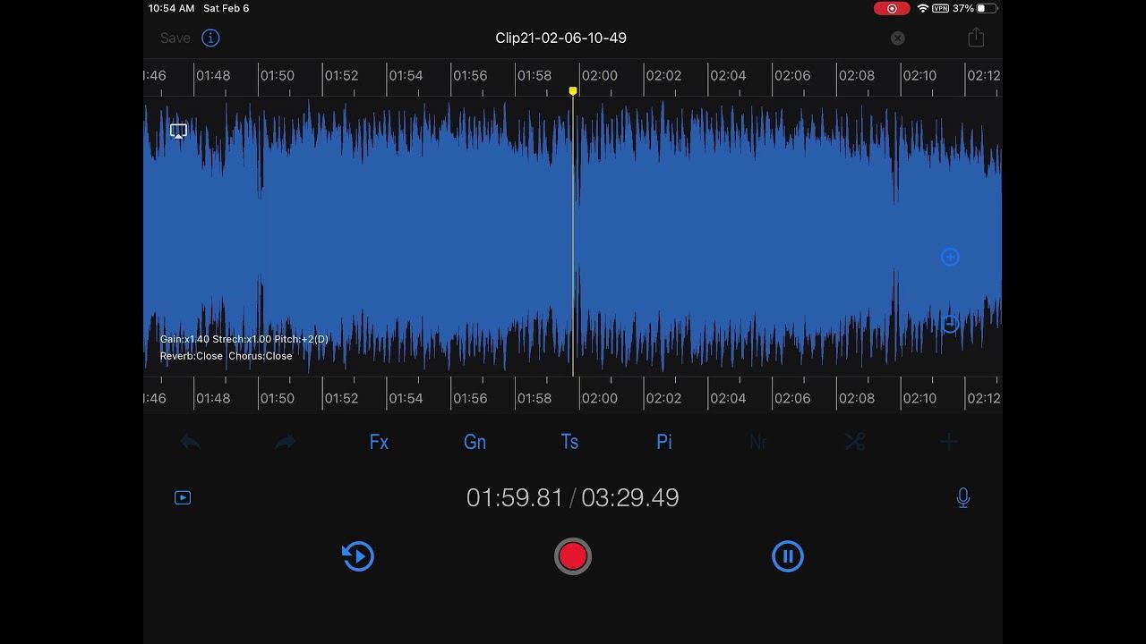Open the Fx effects panel

point(379,442)
